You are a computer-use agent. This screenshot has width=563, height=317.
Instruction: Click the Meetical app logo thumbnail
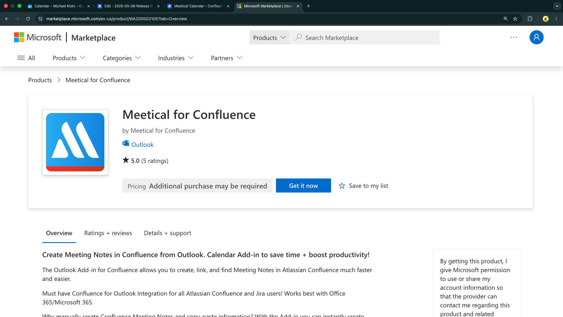coord(75,142)
